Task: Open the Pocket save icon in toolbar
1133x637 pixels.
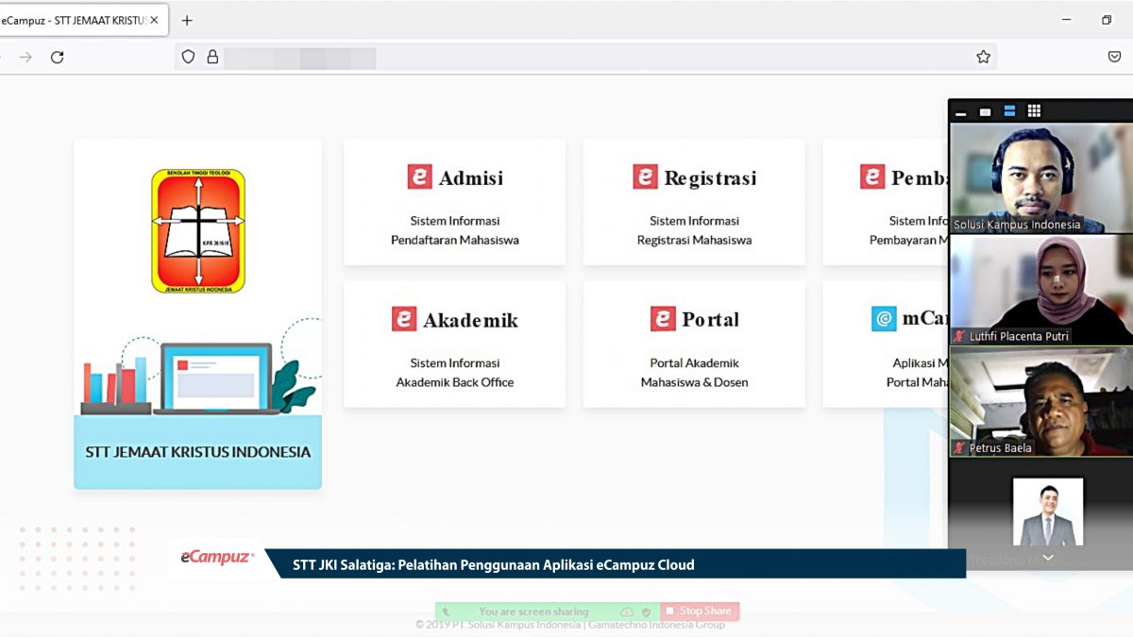Action: [x=1114, y=58]
